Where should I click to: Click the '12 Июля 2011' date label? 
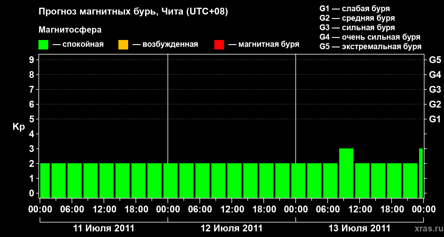231,228
